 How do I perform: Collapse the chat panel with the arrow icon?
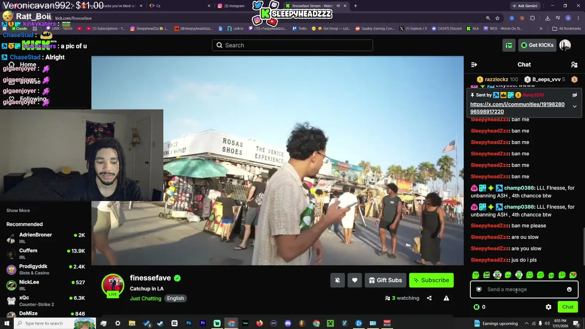click(474, 64)
